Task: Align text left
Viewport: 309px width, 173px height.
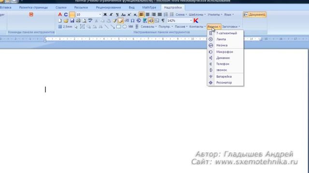Action: pyautogui.click(x=141, y=14)
